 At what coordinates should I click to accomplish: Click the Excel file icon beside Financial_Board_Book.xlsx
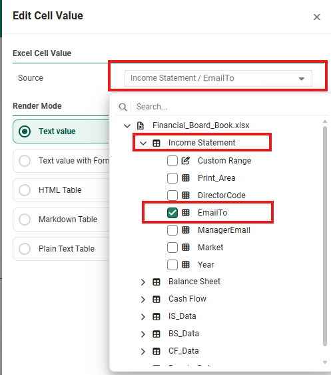pyautogui.click(x=141, y=125)
